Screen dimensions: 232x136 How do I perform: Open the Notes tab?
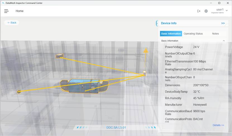[x=215, y=34]
